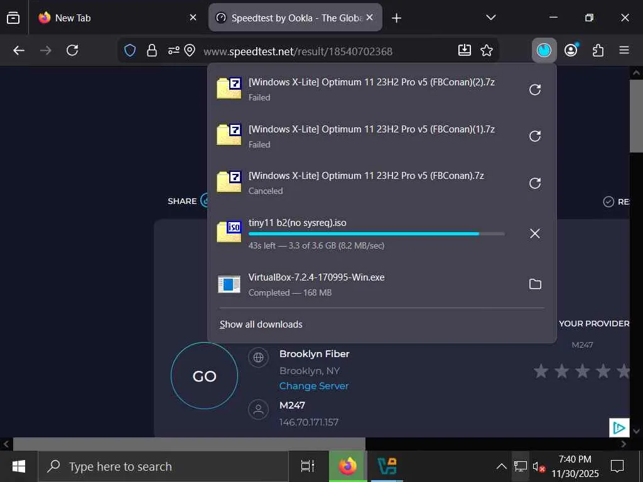Click the Brooklyn Fiber server name

314,354
